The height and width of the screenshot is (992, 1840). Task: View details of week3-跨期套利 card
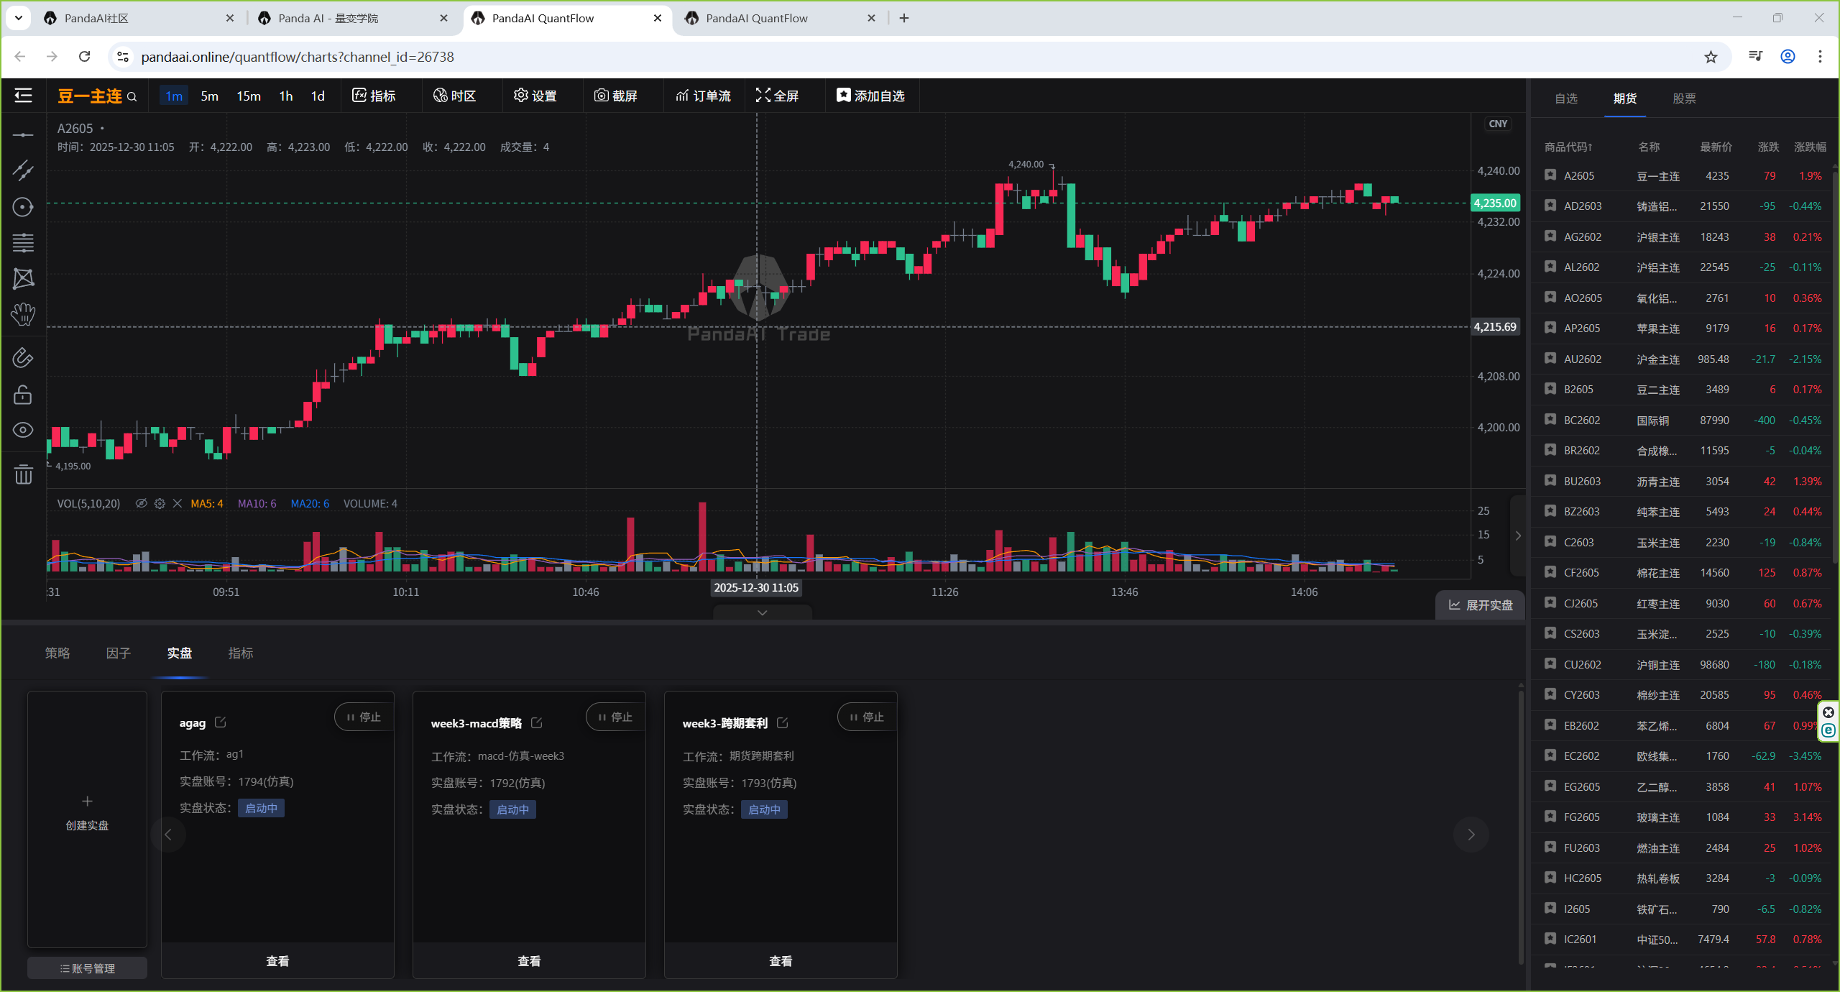pos(781,961)
